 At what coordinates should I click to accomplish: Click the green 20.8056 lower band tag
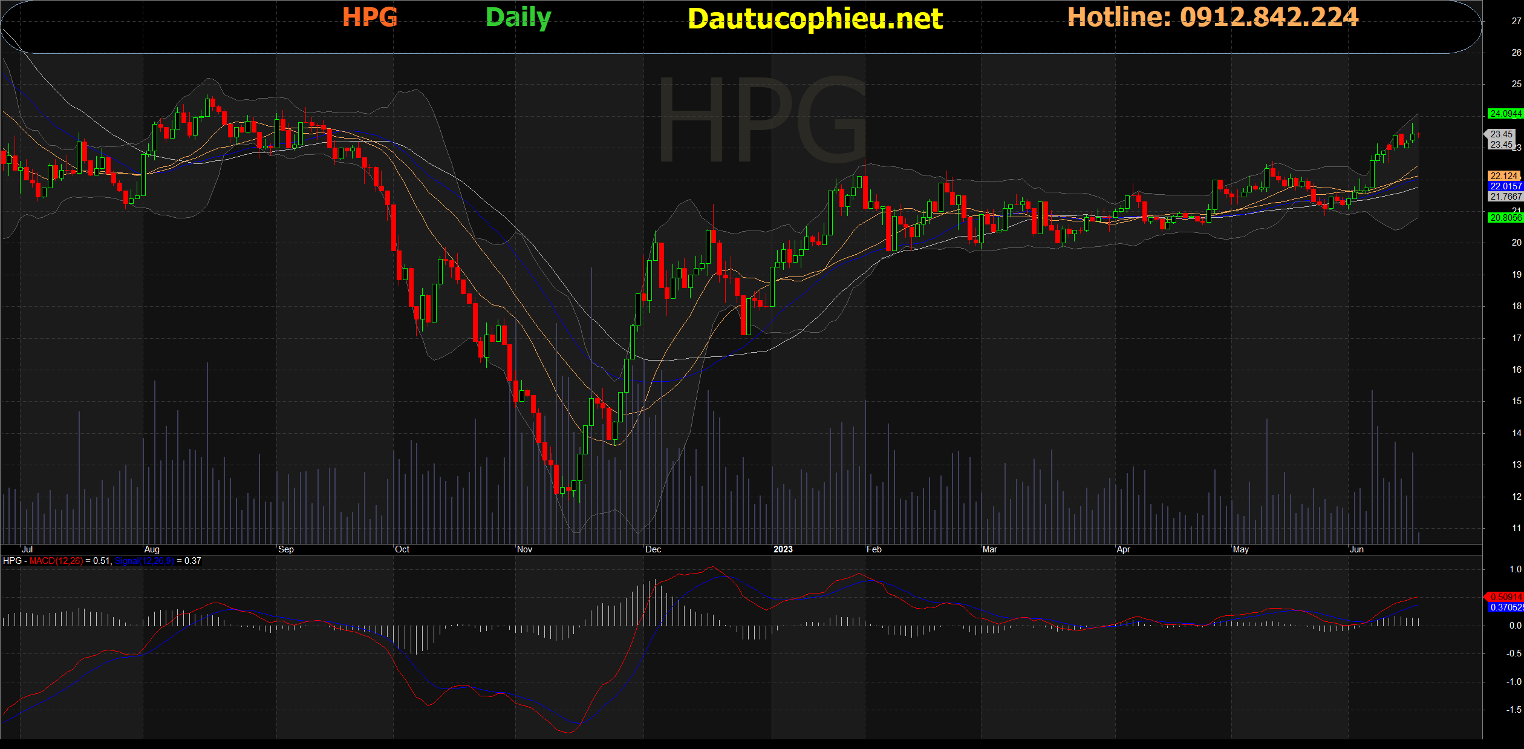click(1505, 218)
